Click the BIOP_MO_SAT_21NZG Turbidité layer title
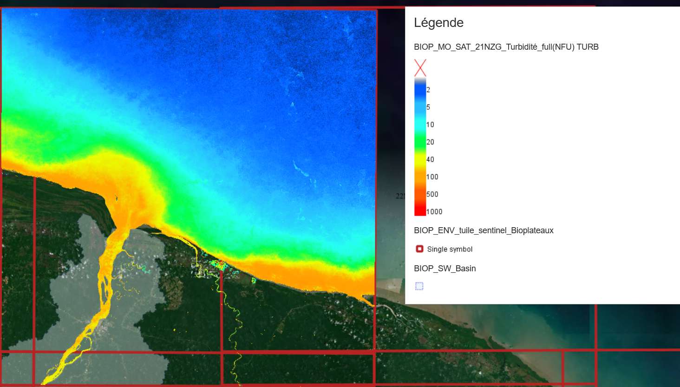 [506, 47]
